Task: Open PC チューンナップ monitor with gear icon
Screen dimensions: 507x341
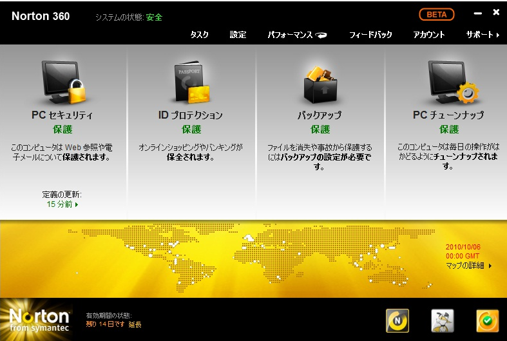Action: click(453, 82)
